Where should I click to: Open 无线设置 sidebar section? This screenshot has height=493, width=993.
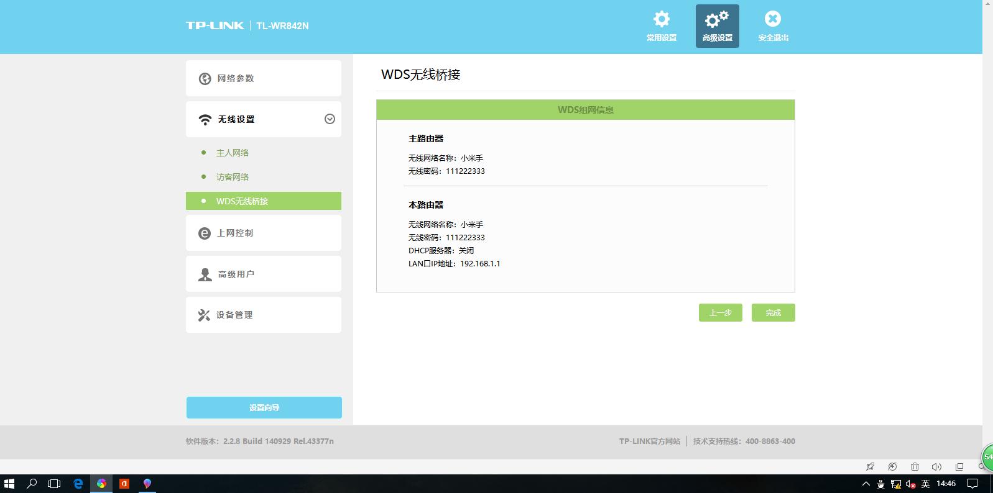pyautogui.click(x=264, y=119)
